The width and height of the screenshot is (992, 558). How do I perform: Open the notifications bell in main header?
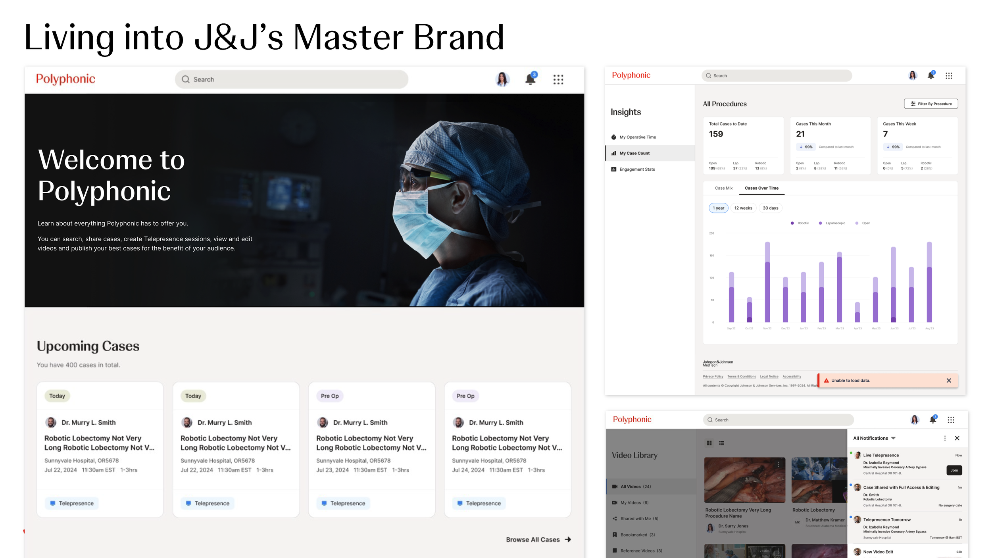click(530, 79)
